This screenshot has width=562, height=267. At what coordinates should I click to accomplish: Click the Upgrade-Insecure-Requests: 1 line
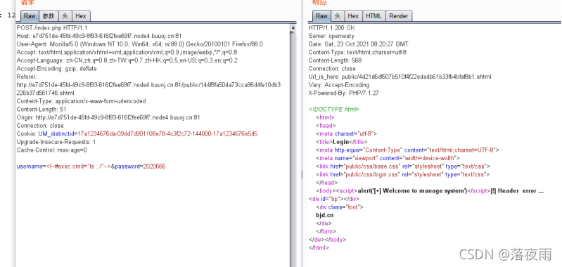point(56,142)
